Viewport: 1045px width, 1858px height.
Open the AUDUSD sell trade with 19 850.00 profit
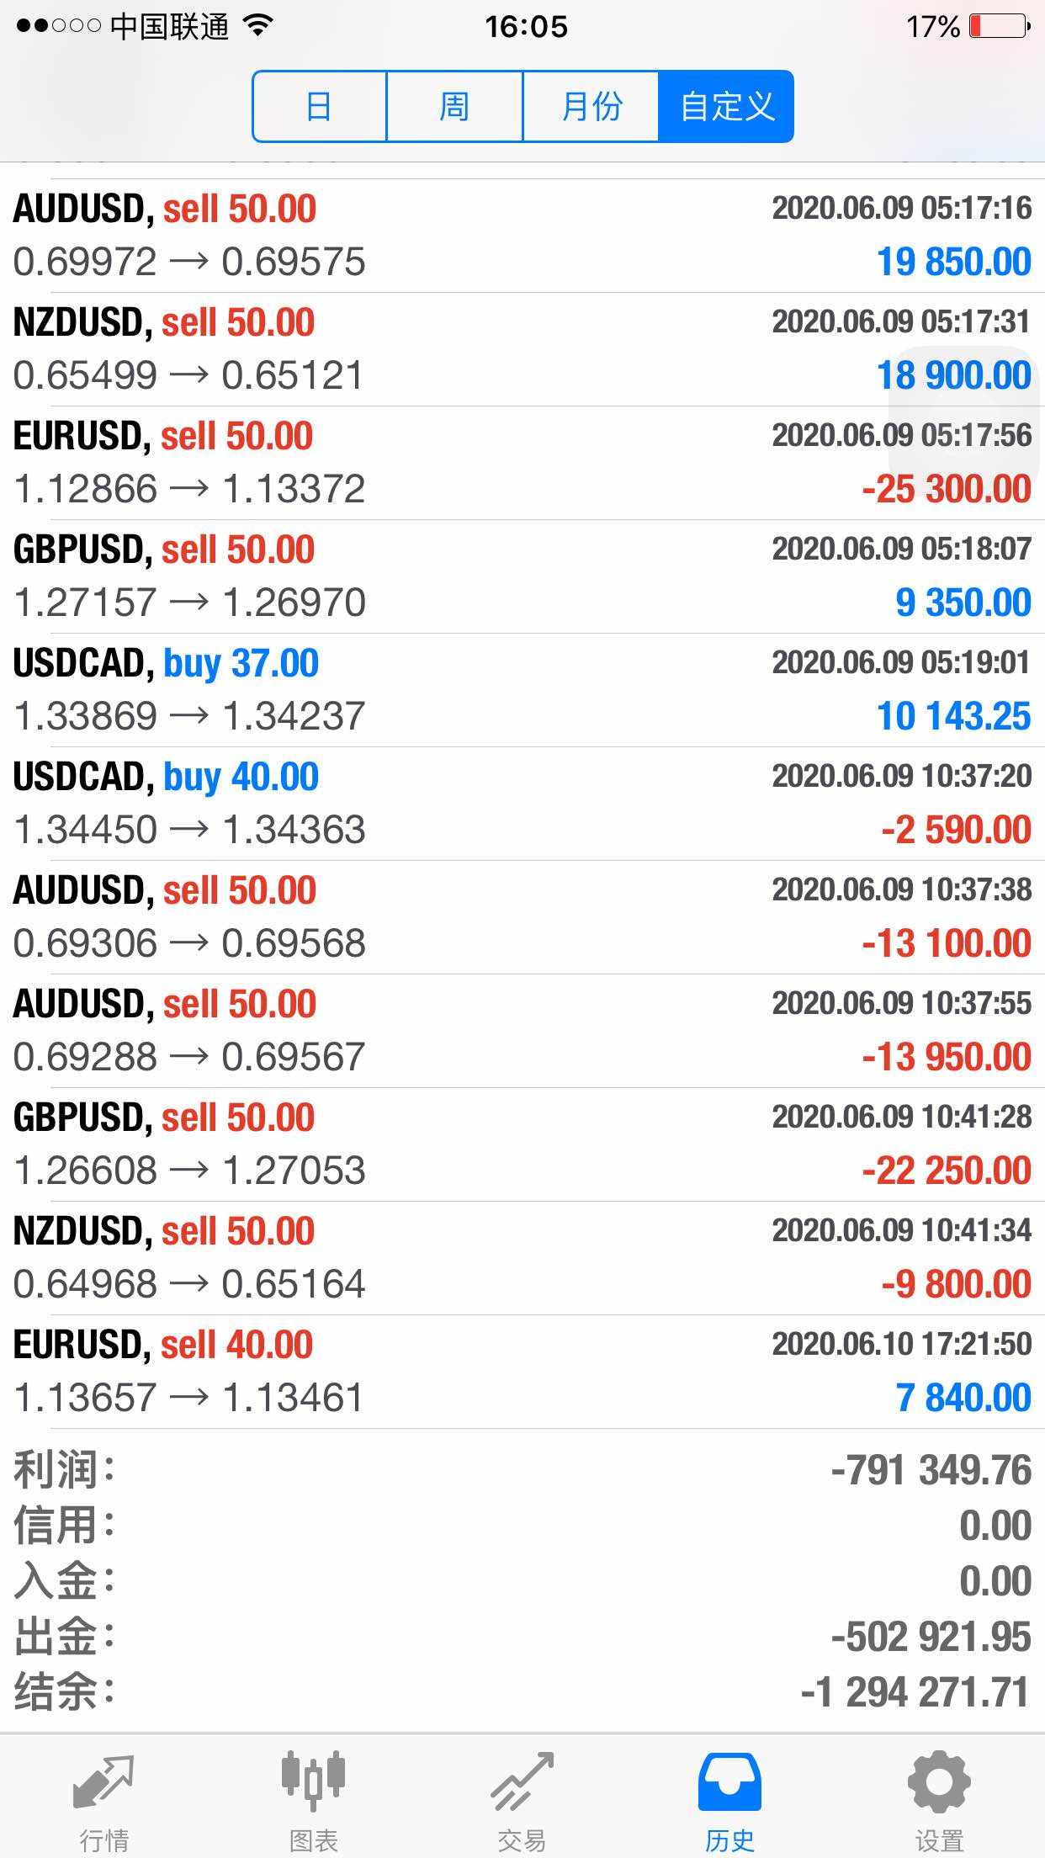click(x=522, y=236)
